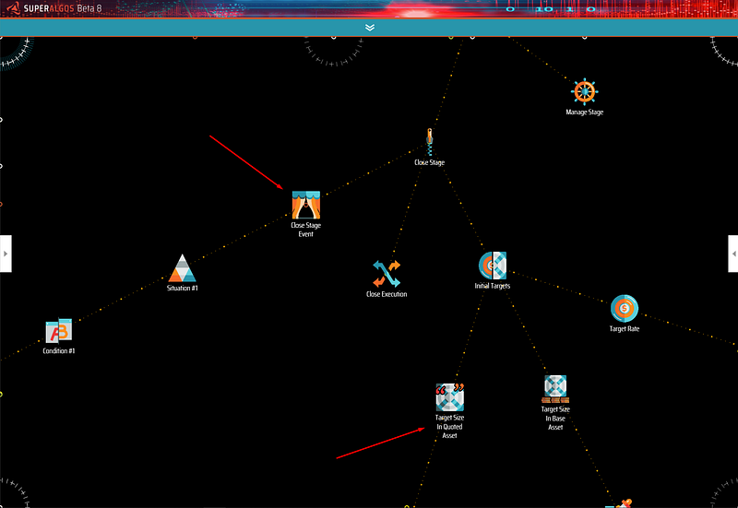Click the SUPERALGOS Beta 8 title text
The width and height of the screenshot is (738, 508).
tap(63, 8)
